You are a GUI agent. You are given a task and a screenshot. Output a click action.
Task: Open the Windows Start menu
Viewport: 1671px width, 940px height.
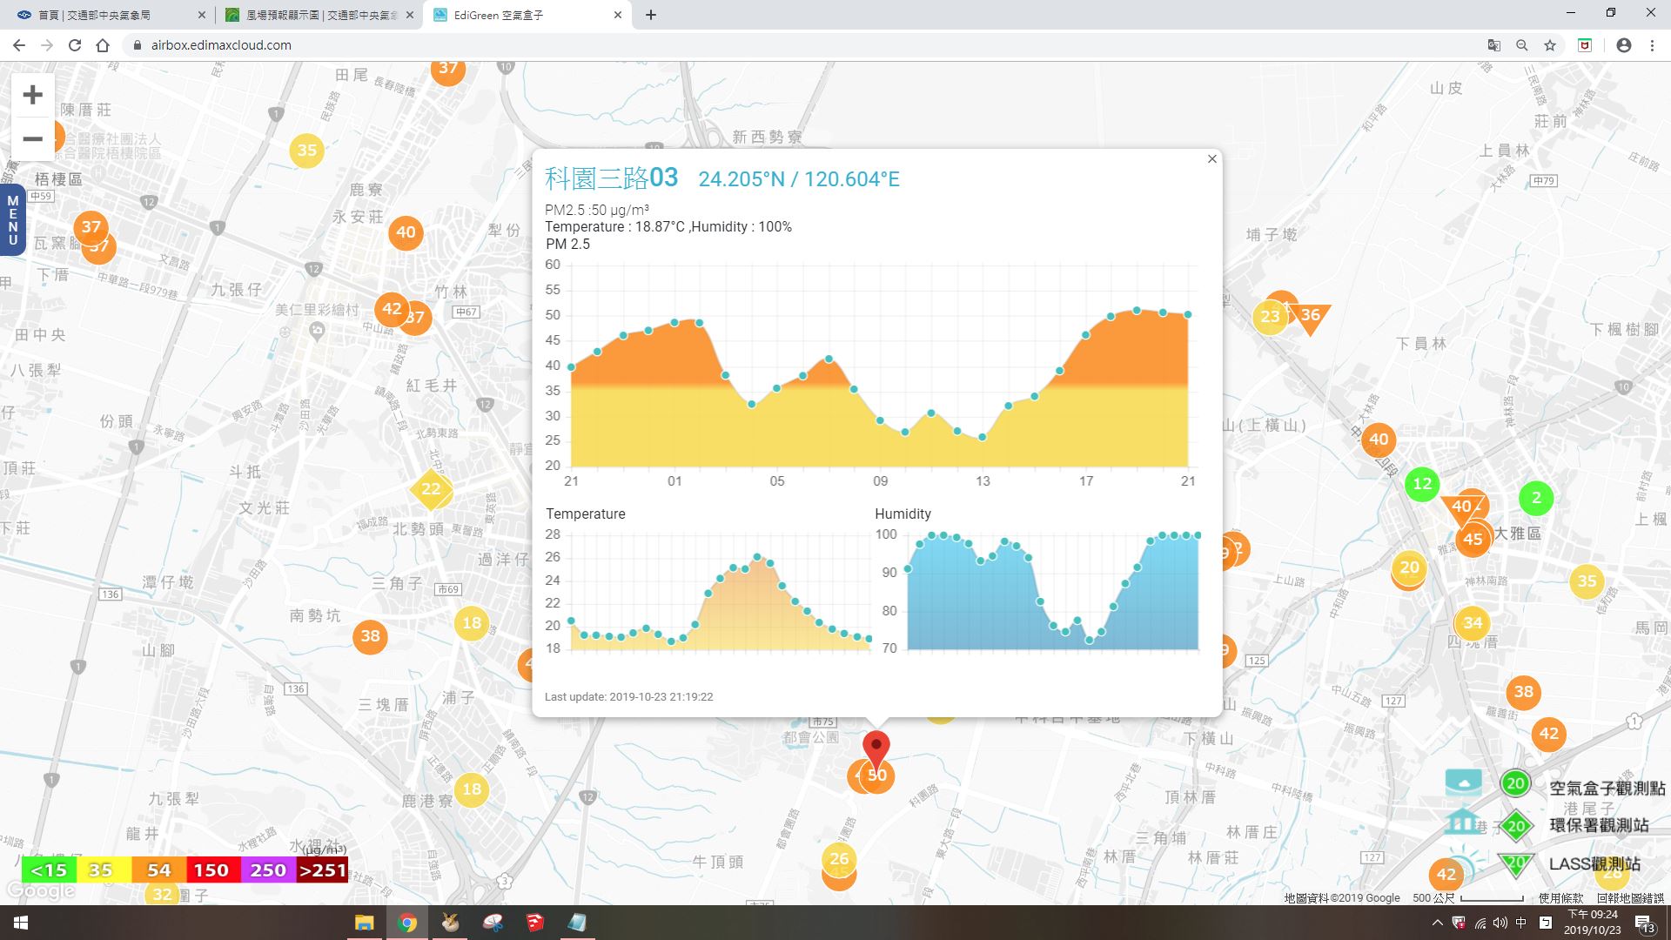click(x=21, y=923)
